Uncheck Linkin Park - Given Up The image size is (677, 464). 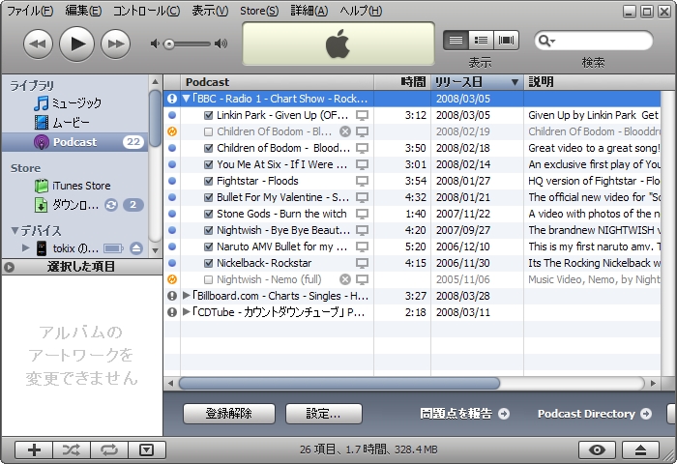pos(209,115)
